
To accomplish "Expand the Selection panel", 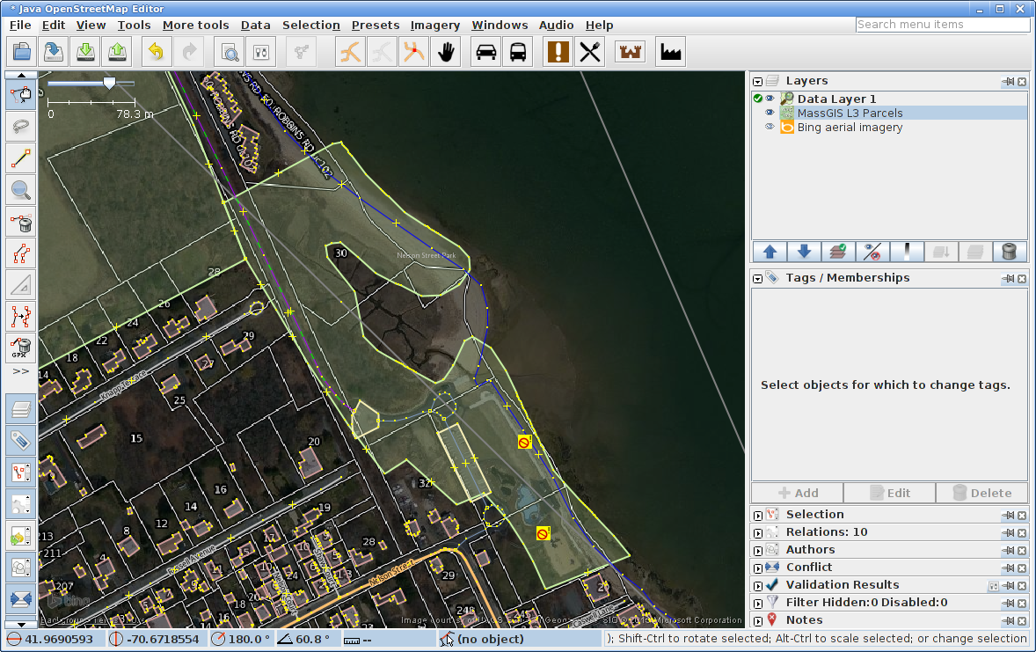I will [x=757, y=515].
